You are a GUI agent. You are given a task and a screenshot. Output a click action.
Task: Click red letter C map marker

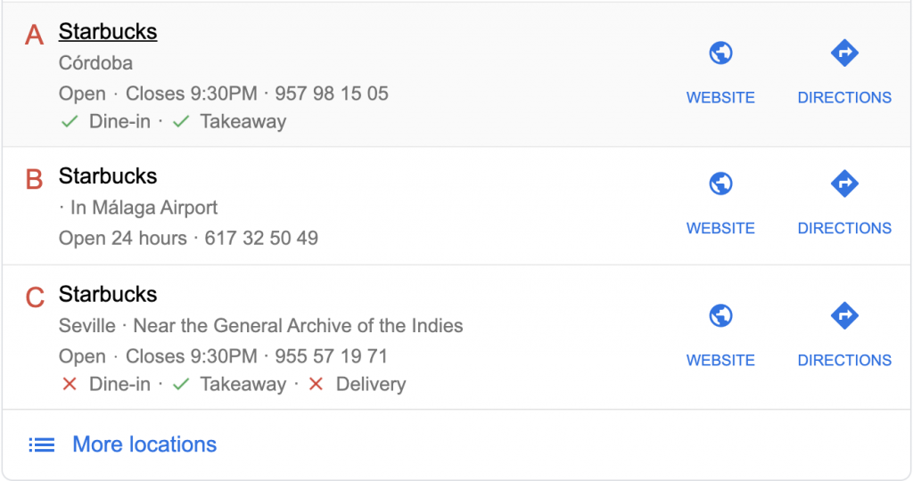[35, 298]
